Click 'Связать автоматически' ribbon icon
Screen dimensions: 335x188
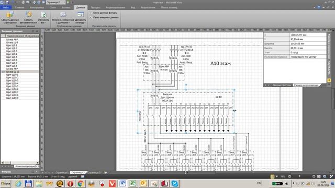(28, 18)
